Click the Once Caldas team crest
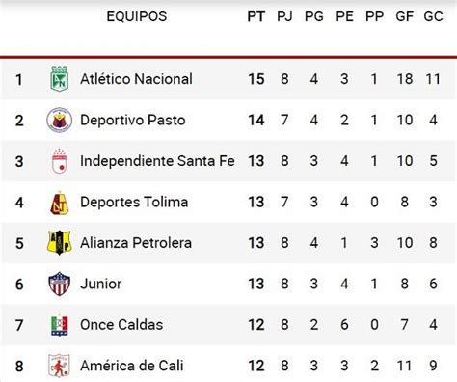Screen dimensions: 457x382 click(x=60, y=325)
